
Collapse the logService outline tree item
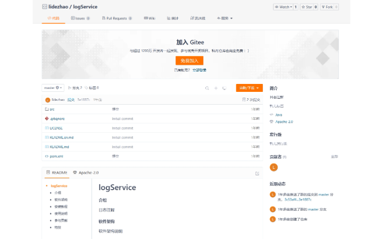tap(46, 186)
